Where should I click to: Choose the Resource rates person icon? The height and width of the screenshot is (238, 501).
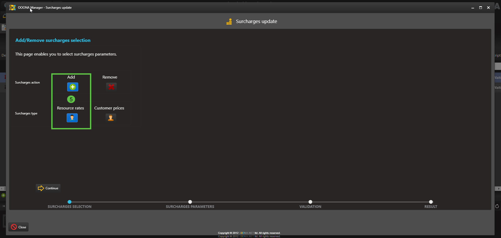tap(72, 118)
